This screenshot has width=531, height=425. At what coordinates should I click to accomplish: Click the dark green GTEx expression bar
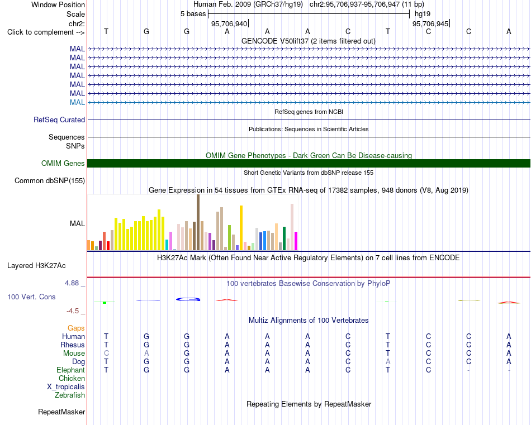pos(284,238)
